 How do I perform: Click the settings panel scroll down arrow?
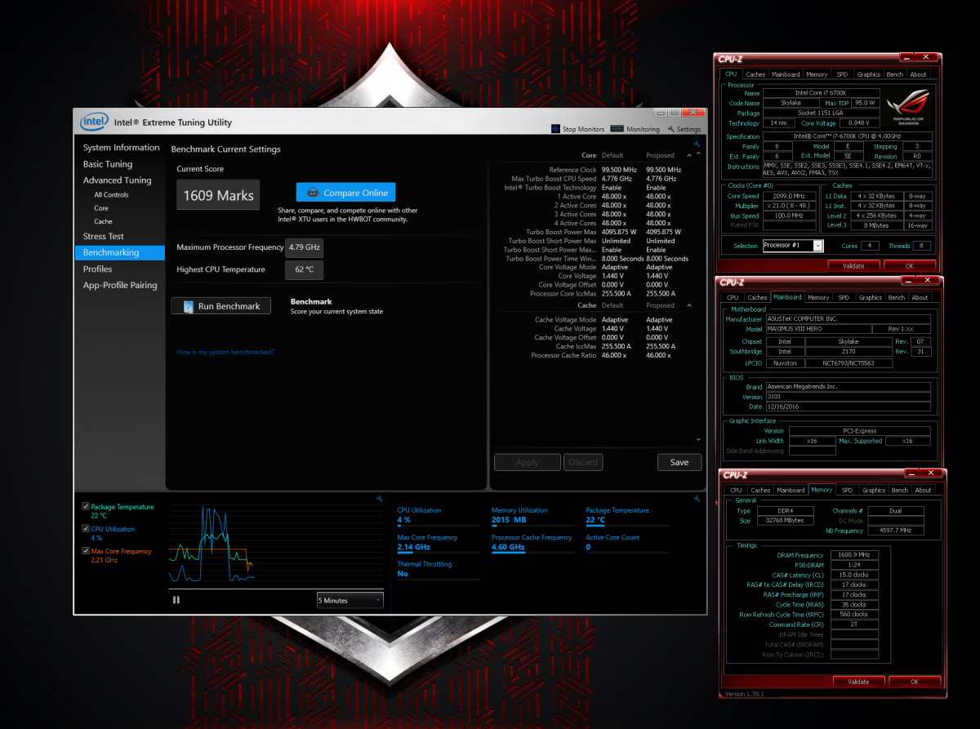coord(698,439)
